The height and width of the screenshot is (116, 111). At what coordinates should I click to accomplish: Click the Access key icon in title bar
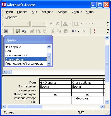click(x=4, y=4)
